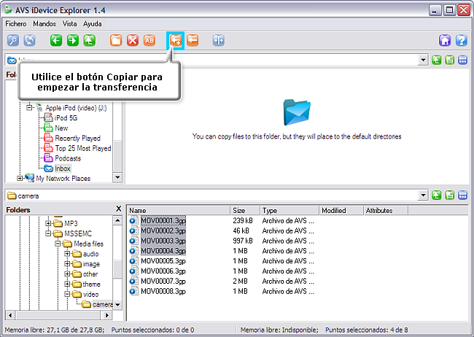Collapse the MSSEMC folder node
Viewport: 474px width, 337px height.
coord(48,233)
